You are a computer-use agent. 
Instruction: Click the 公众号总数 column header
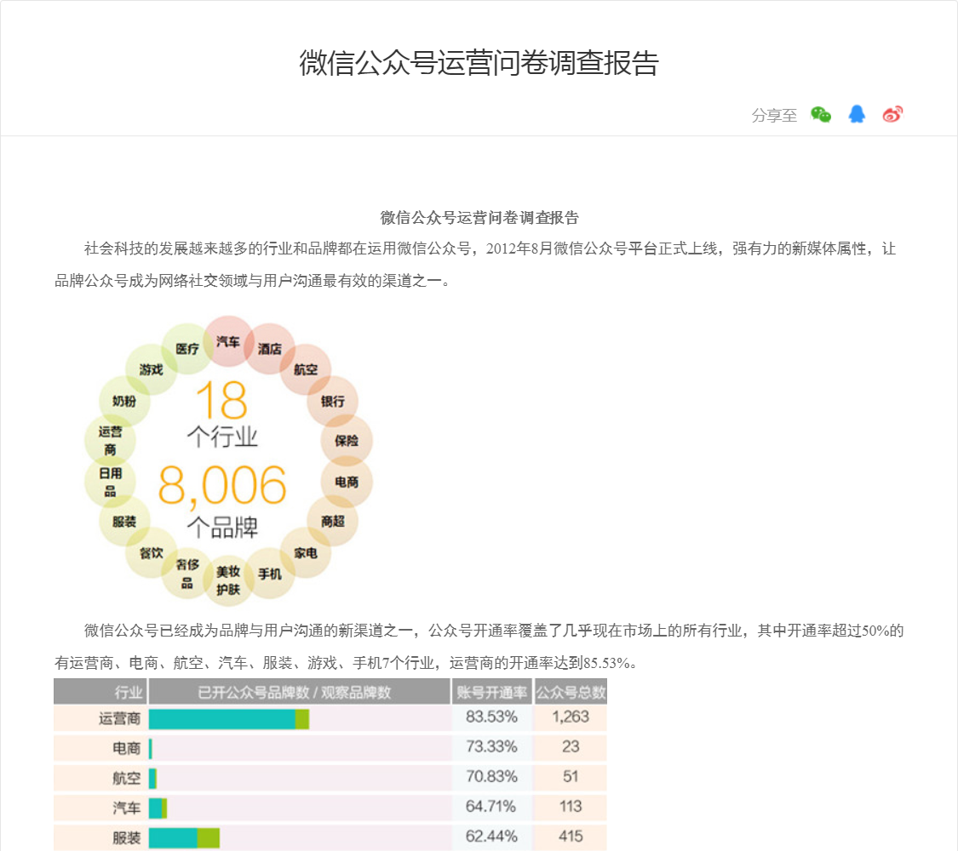tap(571, 692)
